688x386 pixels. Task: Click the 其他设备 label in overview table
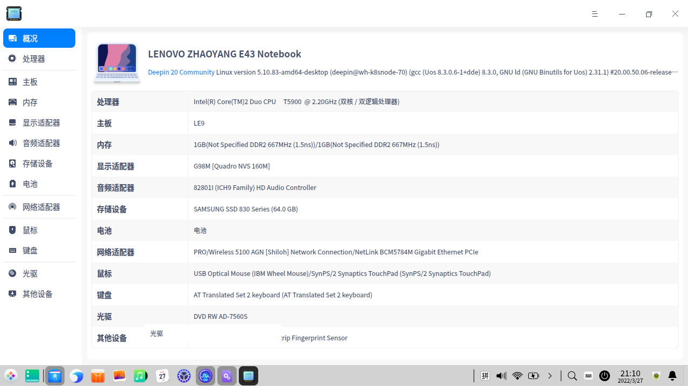[112, 338]
